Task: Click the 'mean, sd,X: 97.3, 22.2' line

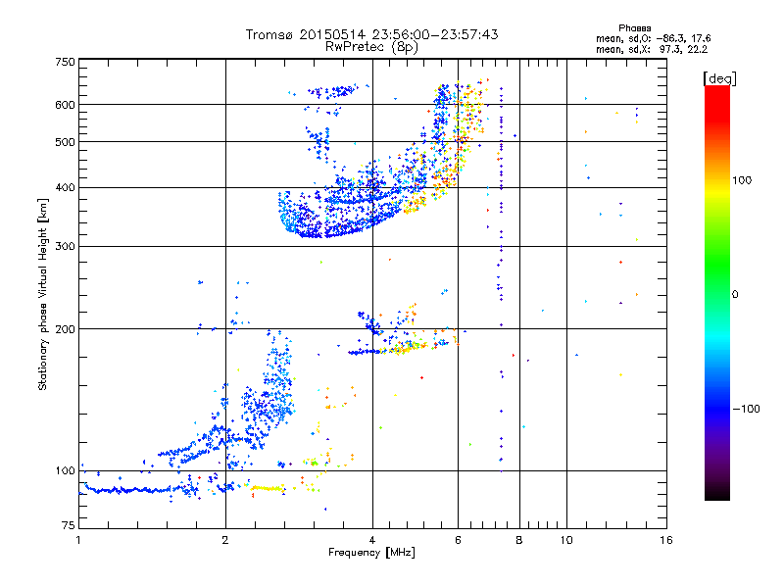Action: coord(652,49)
